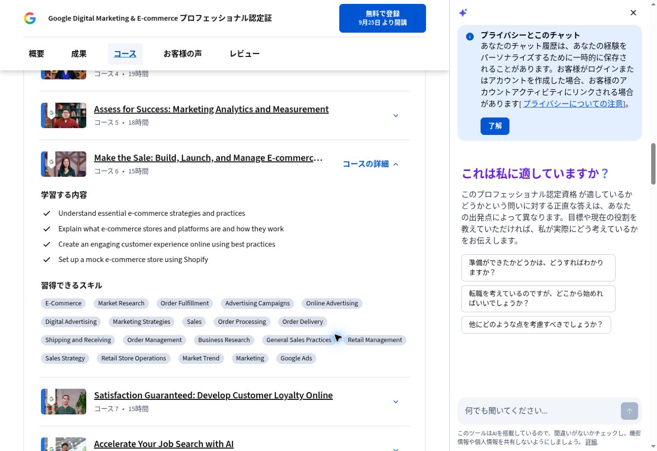Go to the お客様の声 tab
The height and width of the screenshot is (451, 657).
click(183, 54)
